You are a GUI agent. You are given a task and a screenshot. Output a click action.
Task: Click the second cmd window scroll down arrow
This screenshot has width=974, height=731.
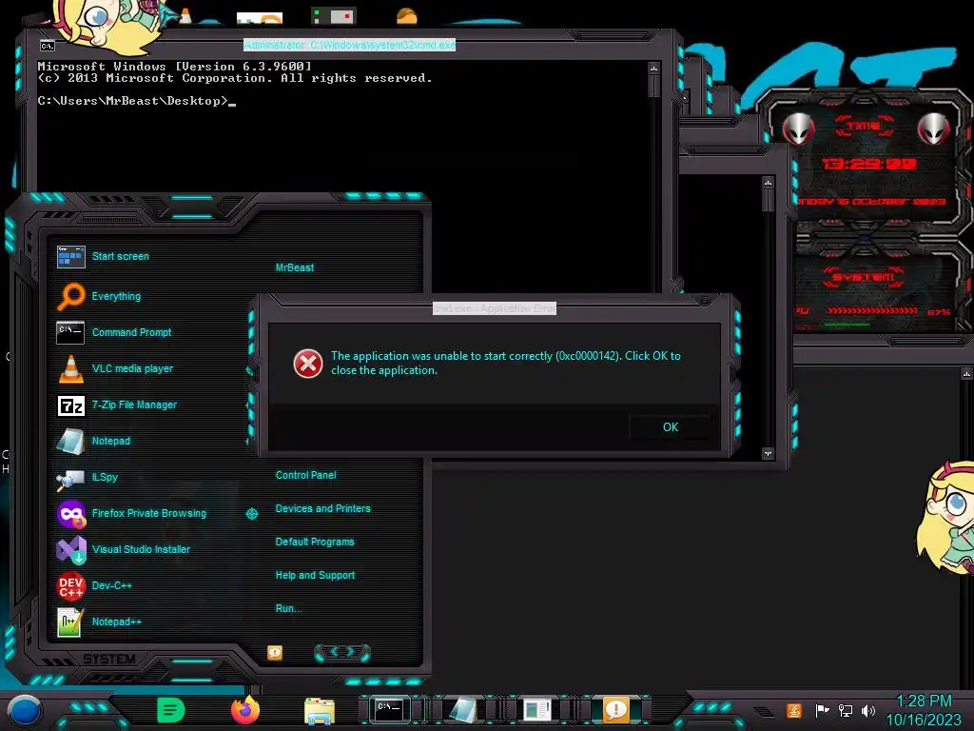[769, 453]
